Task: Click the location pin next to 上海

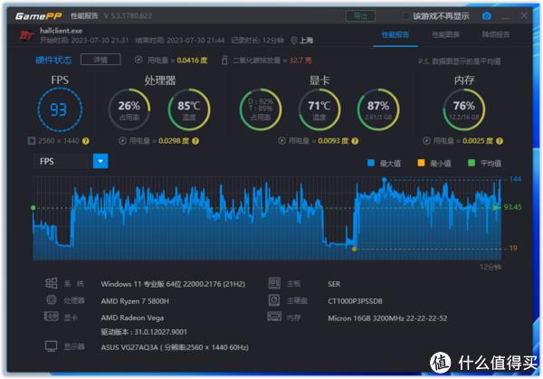Action: click(x=293, y=41)
